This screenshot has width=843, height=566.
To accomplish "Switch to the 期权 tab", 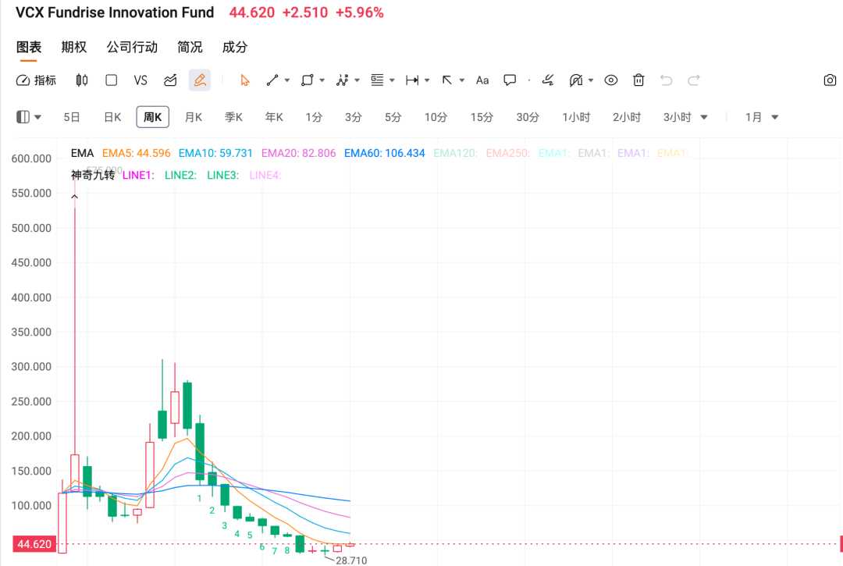I will coord(73,48).
